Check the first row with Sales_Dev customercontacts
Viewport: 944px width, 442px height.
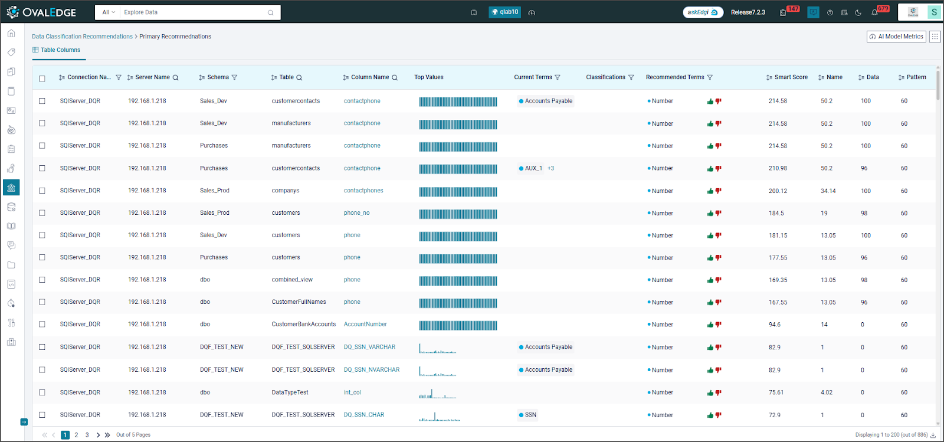pos(42,101)
